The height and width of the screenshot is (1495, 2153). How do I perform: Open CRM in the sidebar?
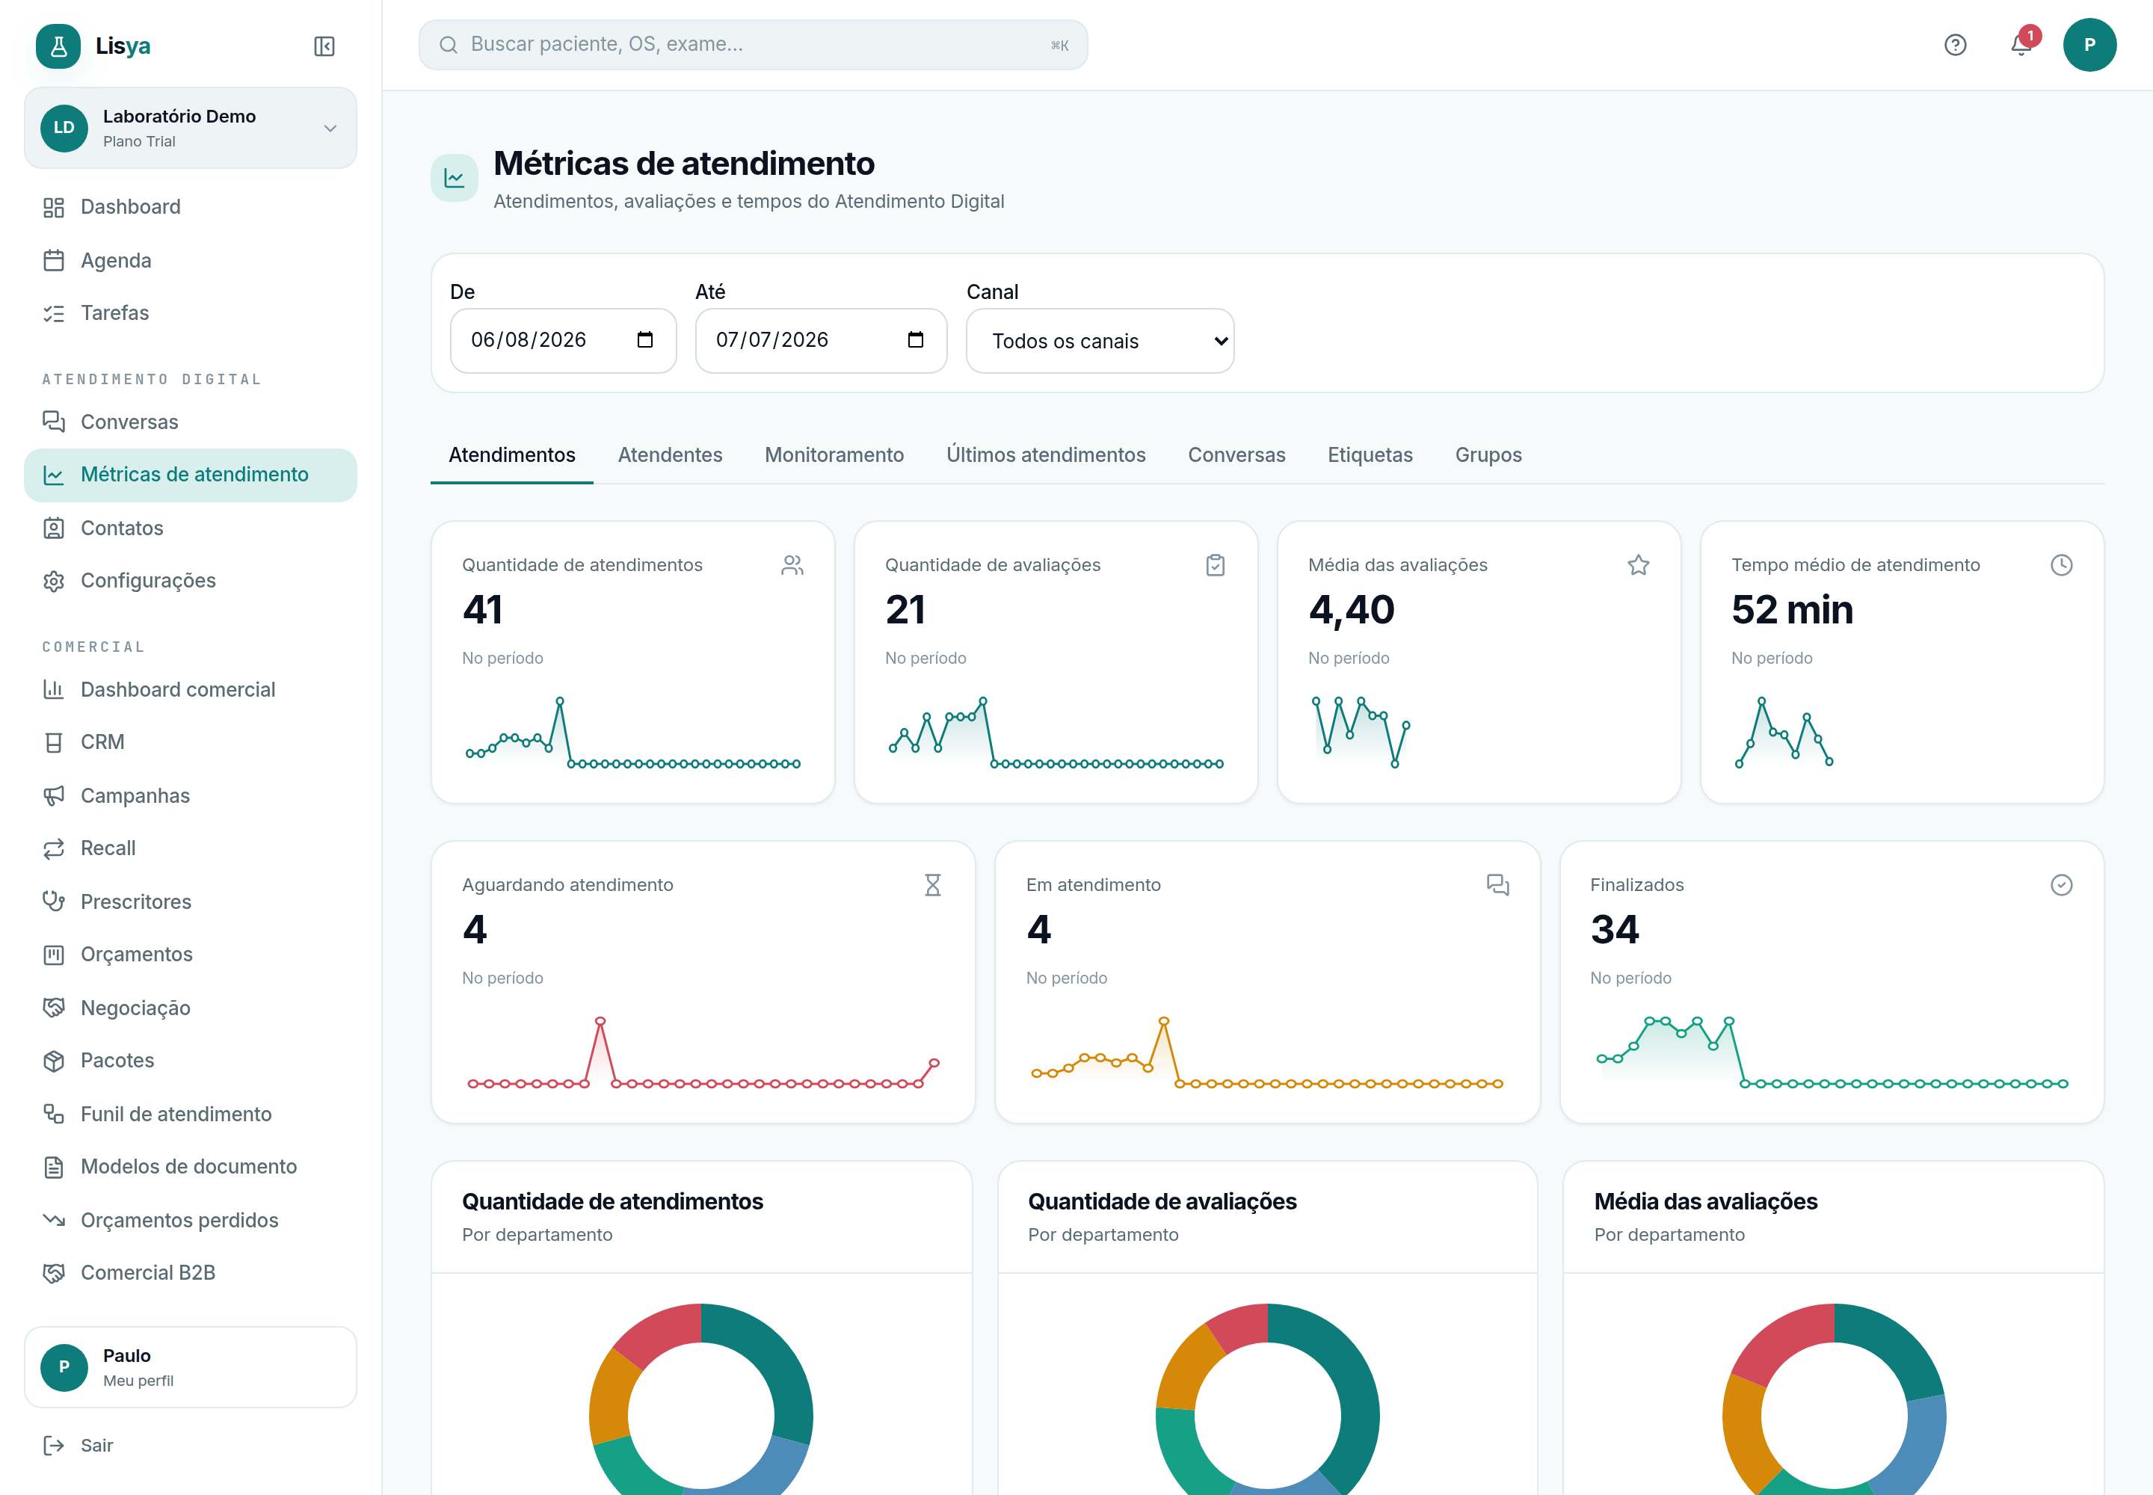point(190,742)
